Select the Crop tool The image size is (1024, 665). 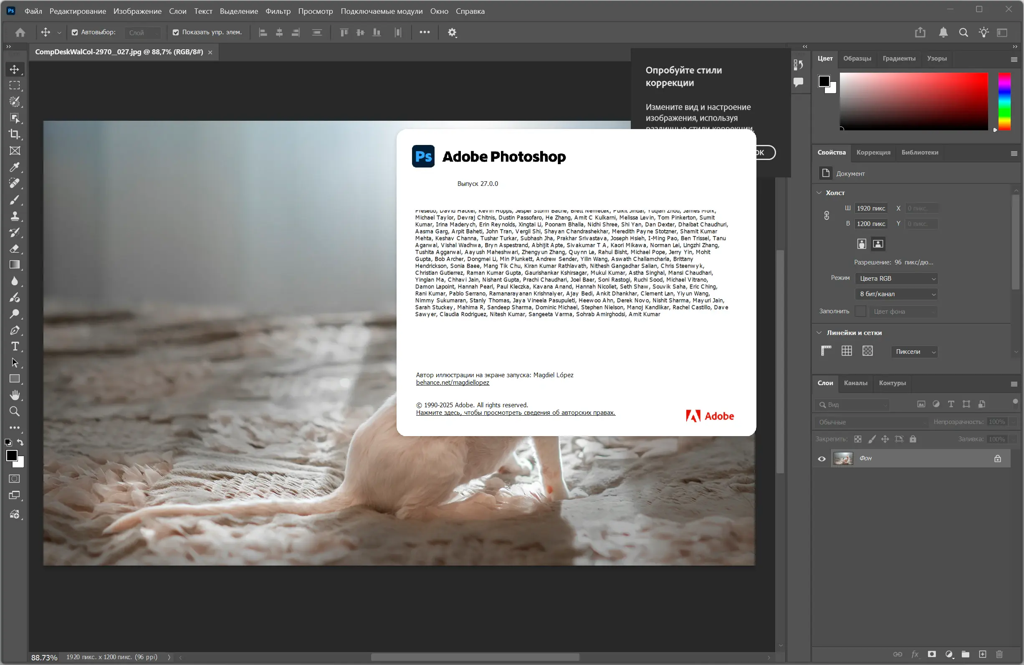point(15,134)
